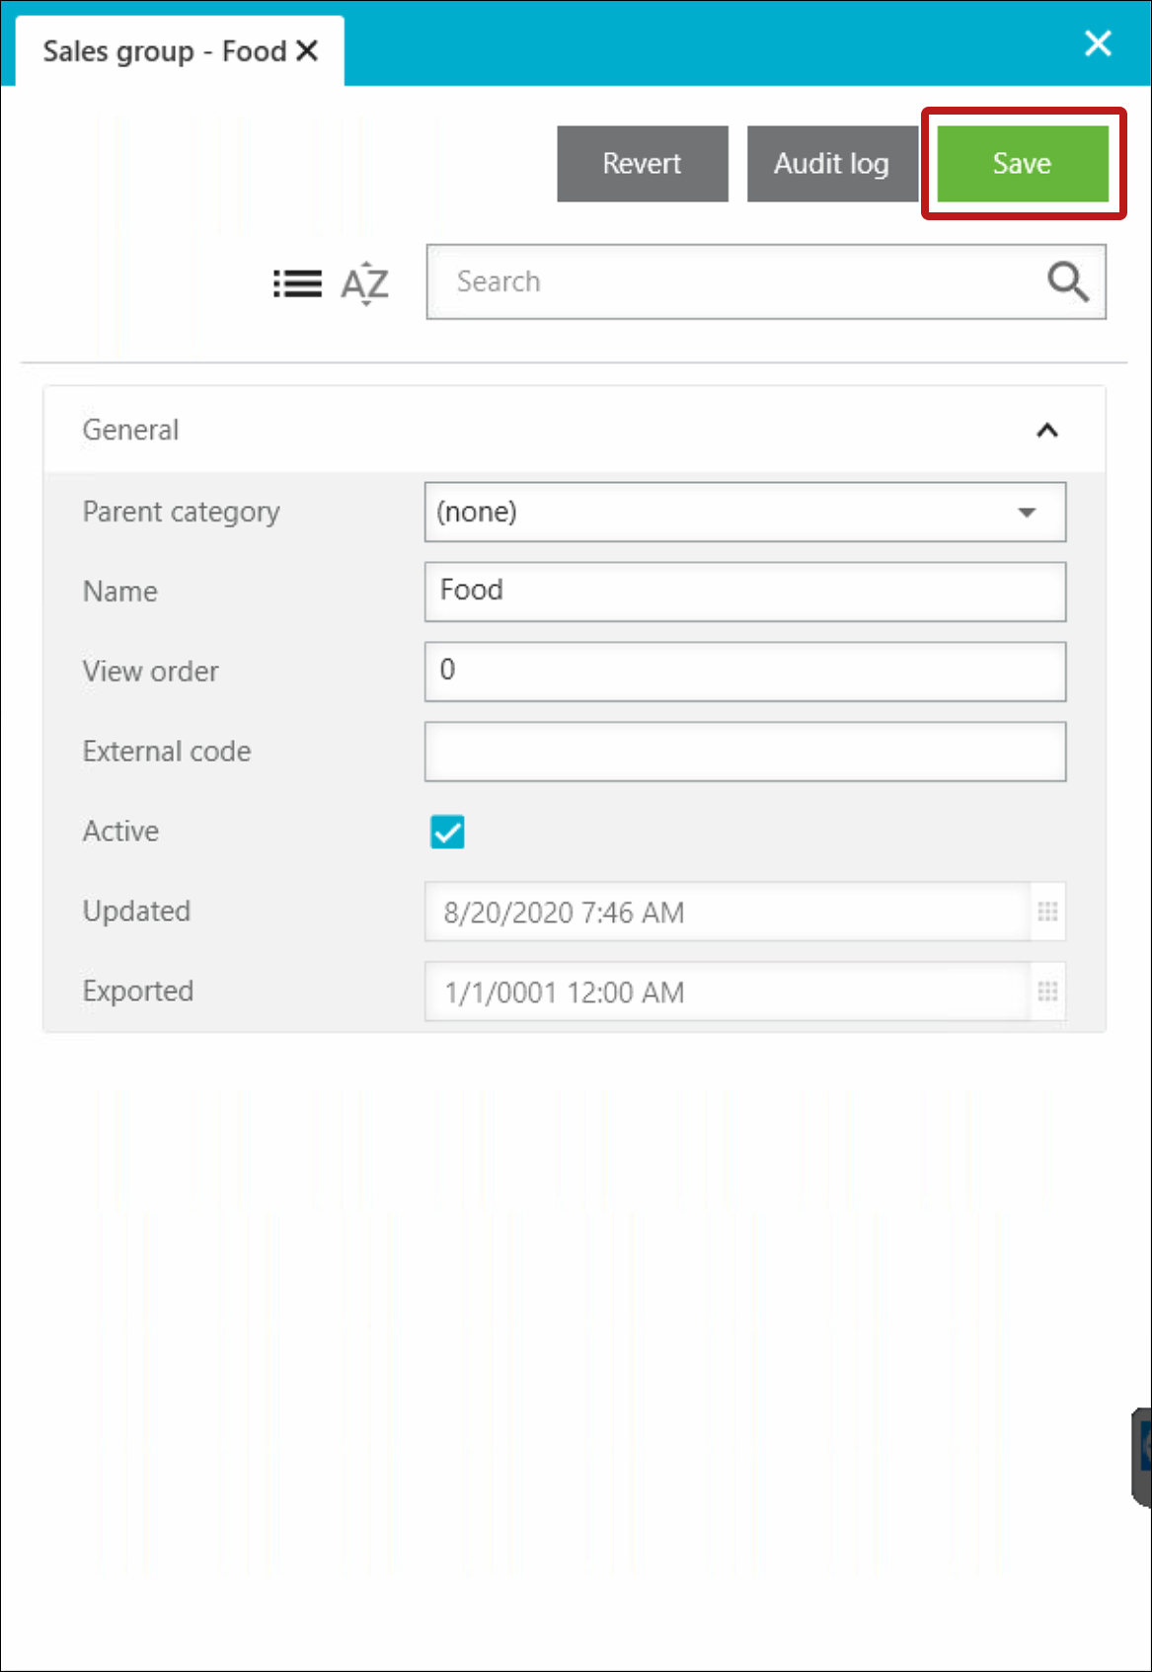The width and height of the screenshot is (1152, 1672).
Task: Save the sales group changes
Action: click(x=1023, y=163)
